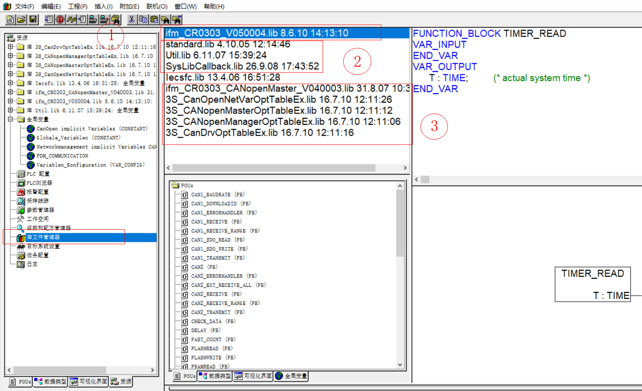Screen dimensions: 642x391
Task: Collapse the 全局变量 folder node
Action: point(10,119)
